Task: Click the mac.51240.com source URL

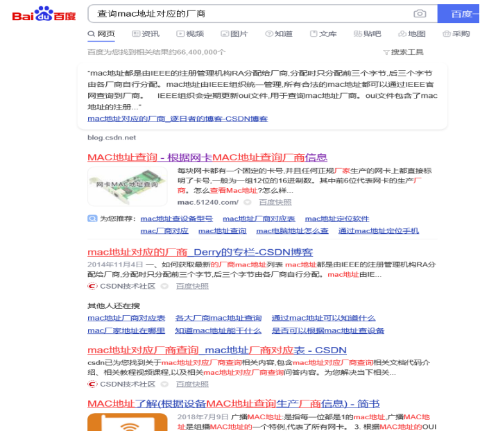Action: 208,202
